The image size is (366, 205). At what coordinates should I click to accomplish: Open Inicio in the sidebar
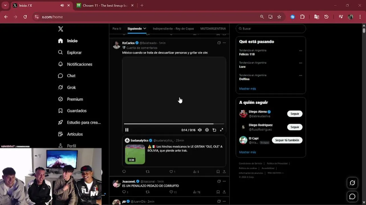[x=68, y=41]
